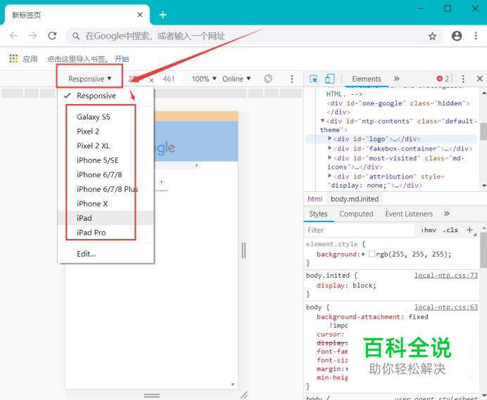Viewport: 487px width, 400px height.
Task: Open local-ntp.css:73 source link
Action: click(x=446, y=276)
